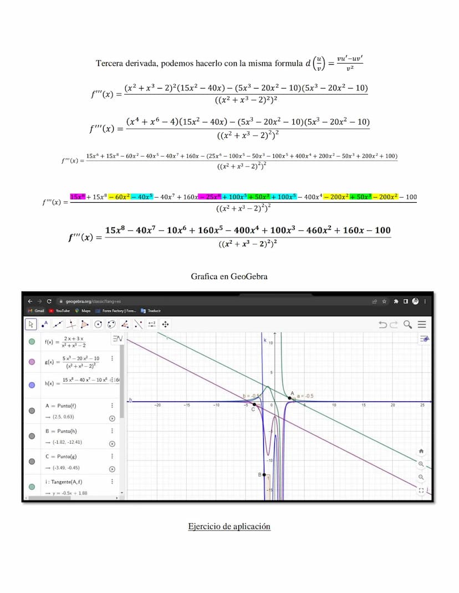459x593 pixels.
Task: Select the Move Graphics View tool
Action: [x=165, y=324]
